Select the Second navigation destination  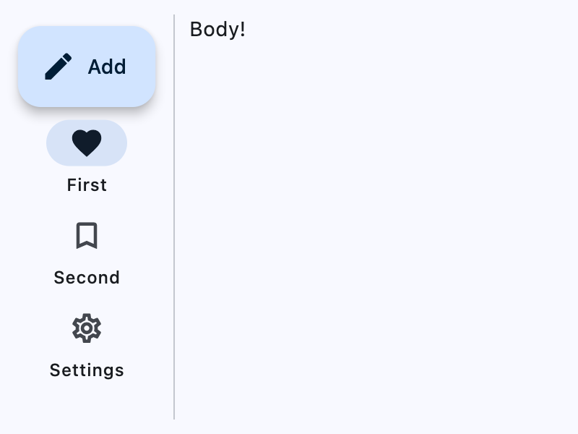(87, 255)
